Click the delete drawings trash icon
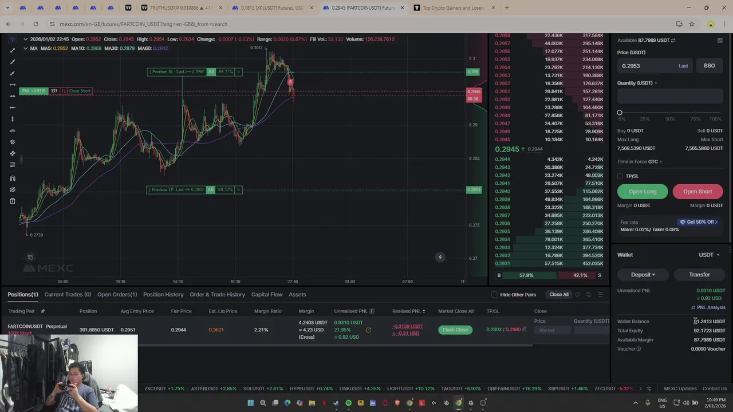Viewport: 733px width, 412px height. click(13, 201)
